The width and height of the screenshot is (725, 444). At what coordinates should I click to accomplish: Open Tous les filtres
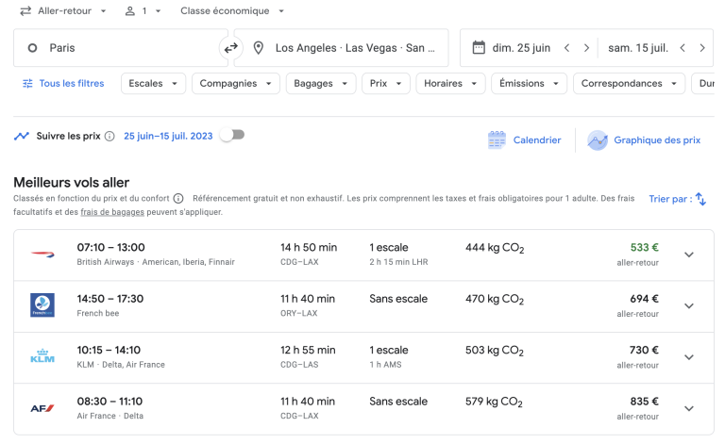click(x=63, y=84)
